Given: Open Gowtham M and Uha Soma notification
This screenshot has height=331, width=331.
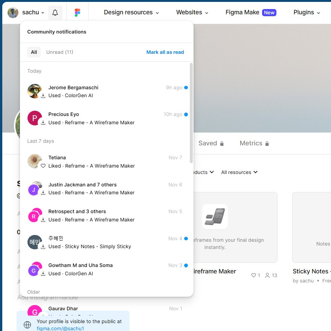Looking at the screenshot, I should [107, 269].
